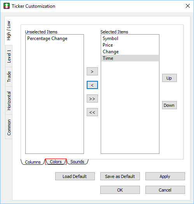Move the selected item Up
Image resolution: width=194 pixels, height=204 pixels.
(170, 78)
